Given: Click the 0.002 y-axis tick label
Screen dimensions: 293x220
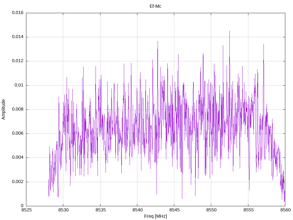Looking at the screenshot, I should (x=18, y=182).
